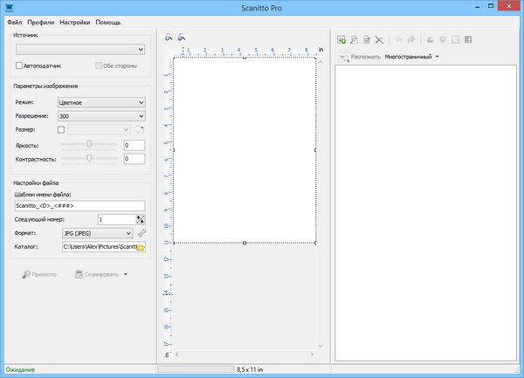Click the Facebook share icon

click(x=468, y=39)
